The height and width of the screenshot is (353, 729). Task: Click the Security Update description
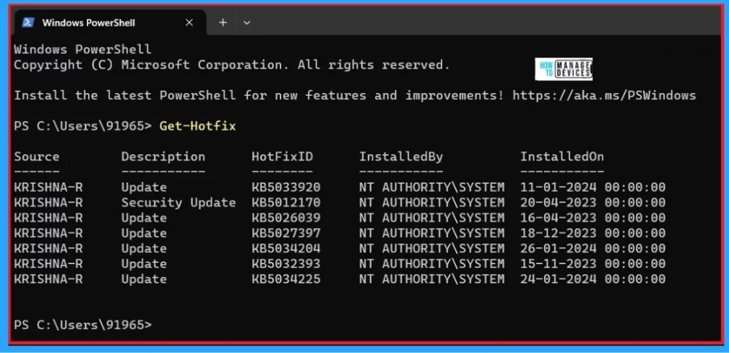click(x=179, y=202)
